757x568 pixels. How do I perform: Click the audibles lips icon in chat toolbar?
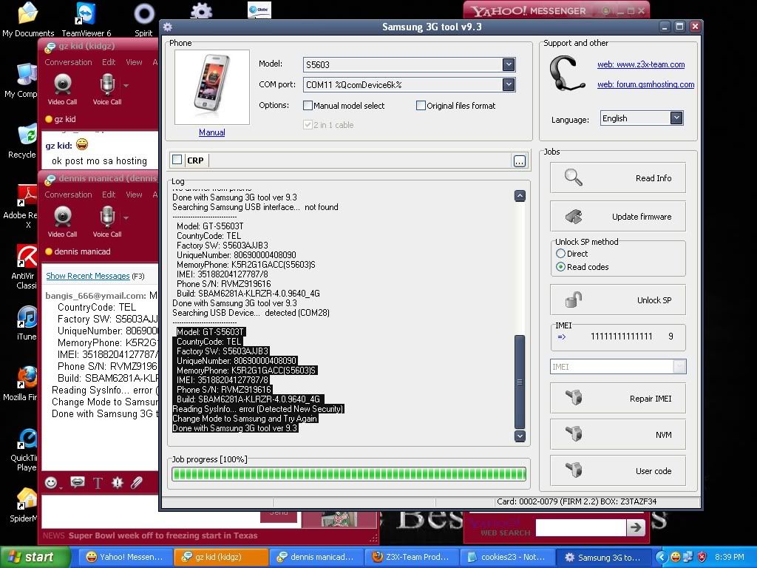click(x=77, y=482)
